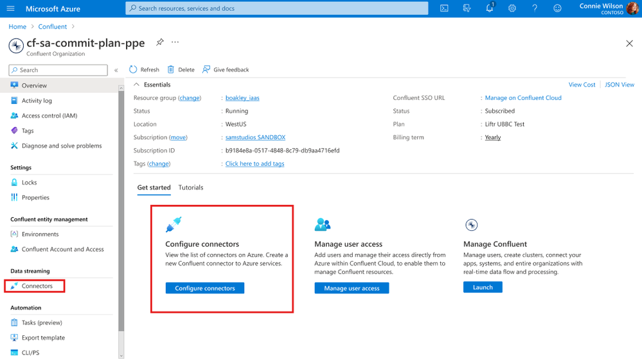Viewport: 642px width, 359px height.
Task: Open CLI/PS menu item
Action: (x=30, y=353)
